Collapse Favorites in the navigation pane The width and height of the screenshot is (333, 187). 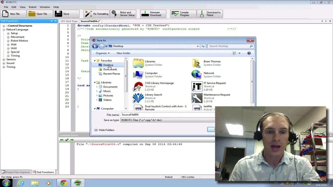click(x=95, y=61)
